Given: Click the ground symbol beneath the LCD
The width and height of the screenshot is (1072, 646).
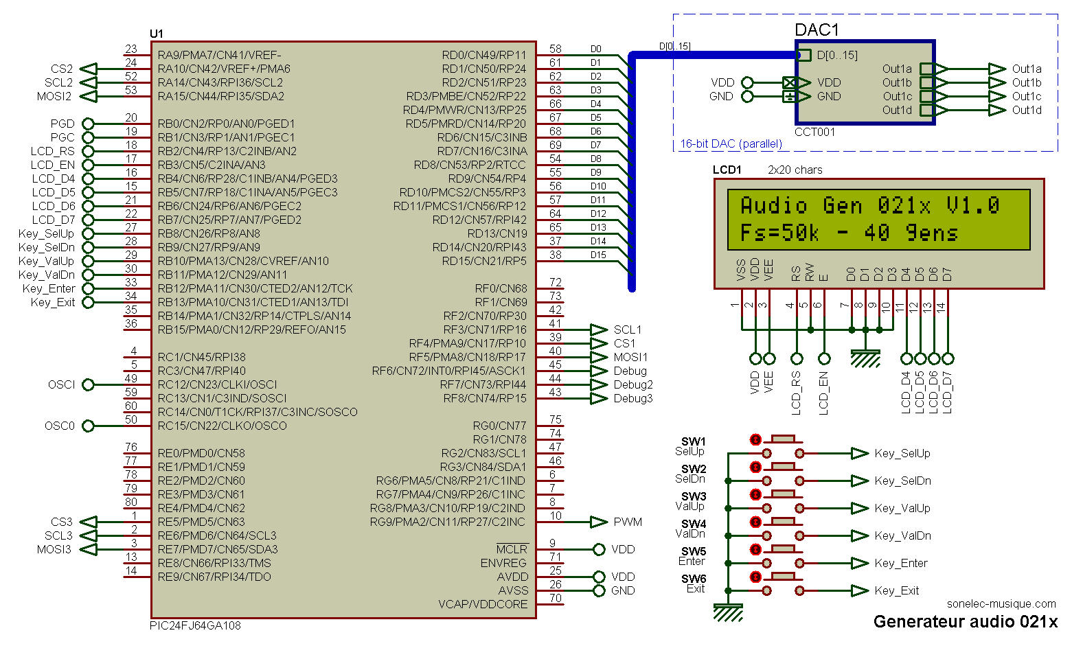Looking at the screenshot, I should click(865, 358).
